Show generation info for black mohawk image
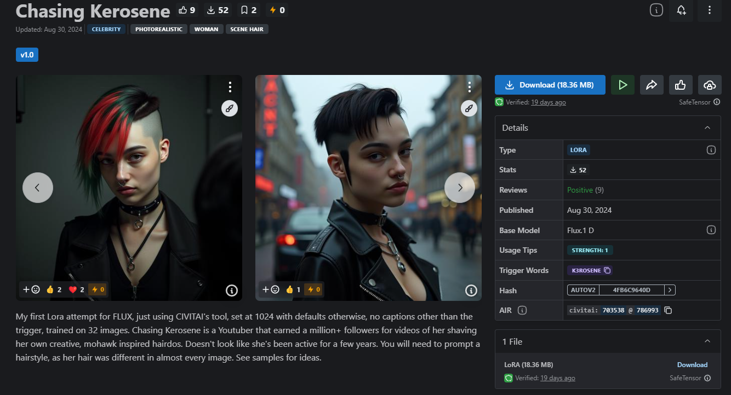This screenshot has width=731, height=395. coord(471,291)
